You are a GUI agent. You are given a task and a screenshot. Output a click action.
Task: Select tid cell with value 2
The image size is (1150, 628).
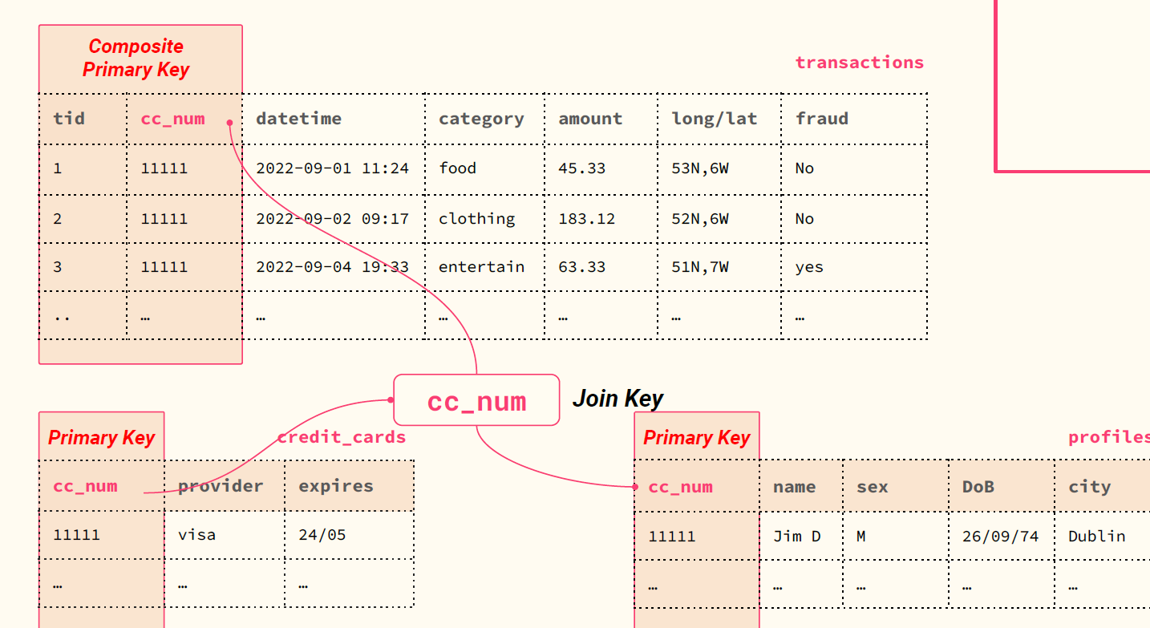click(58, 219)
